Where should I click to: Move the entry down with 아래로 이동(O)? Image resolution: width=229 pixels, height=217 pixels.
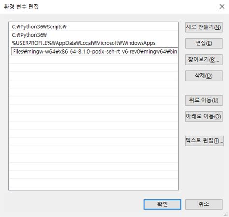pyautogui.click(x=204, y=116)
